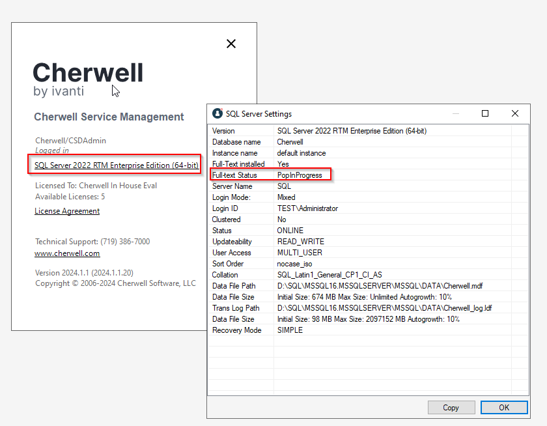Click the SIMPLE recovery mode value
The height and width of the screenshot is (426, 547).
point(290,330)
